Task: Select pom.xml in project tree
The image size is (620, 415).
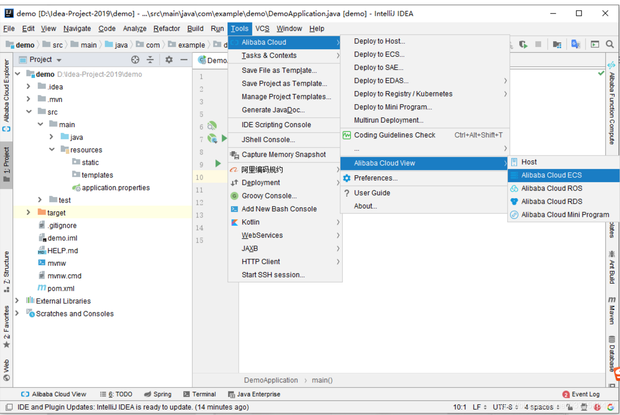Action: pyautogui.click(x=56, y=288)
